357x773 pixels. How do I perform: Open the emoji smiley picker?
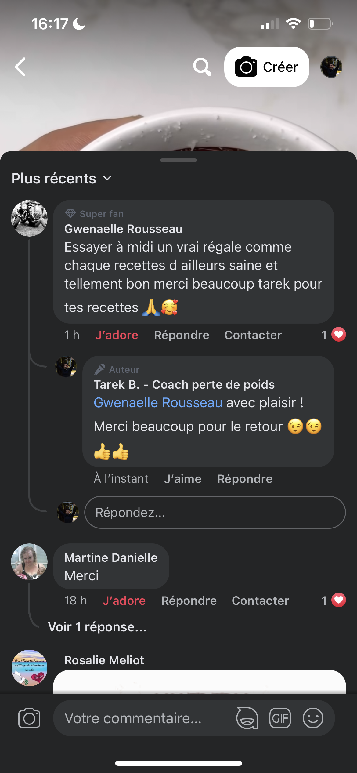coord(313,718)
